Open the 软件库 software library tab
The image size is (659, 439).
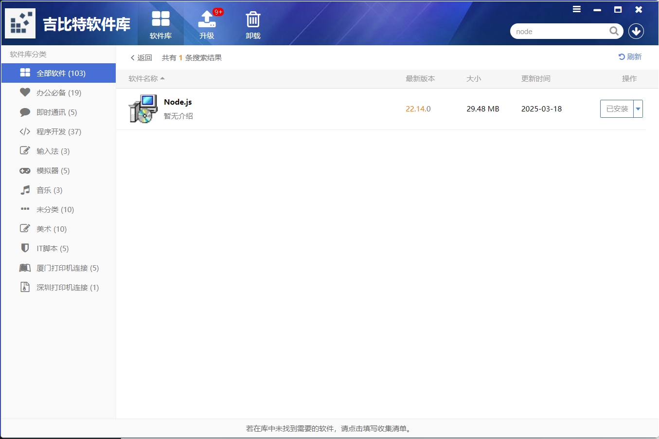(160, 25)
